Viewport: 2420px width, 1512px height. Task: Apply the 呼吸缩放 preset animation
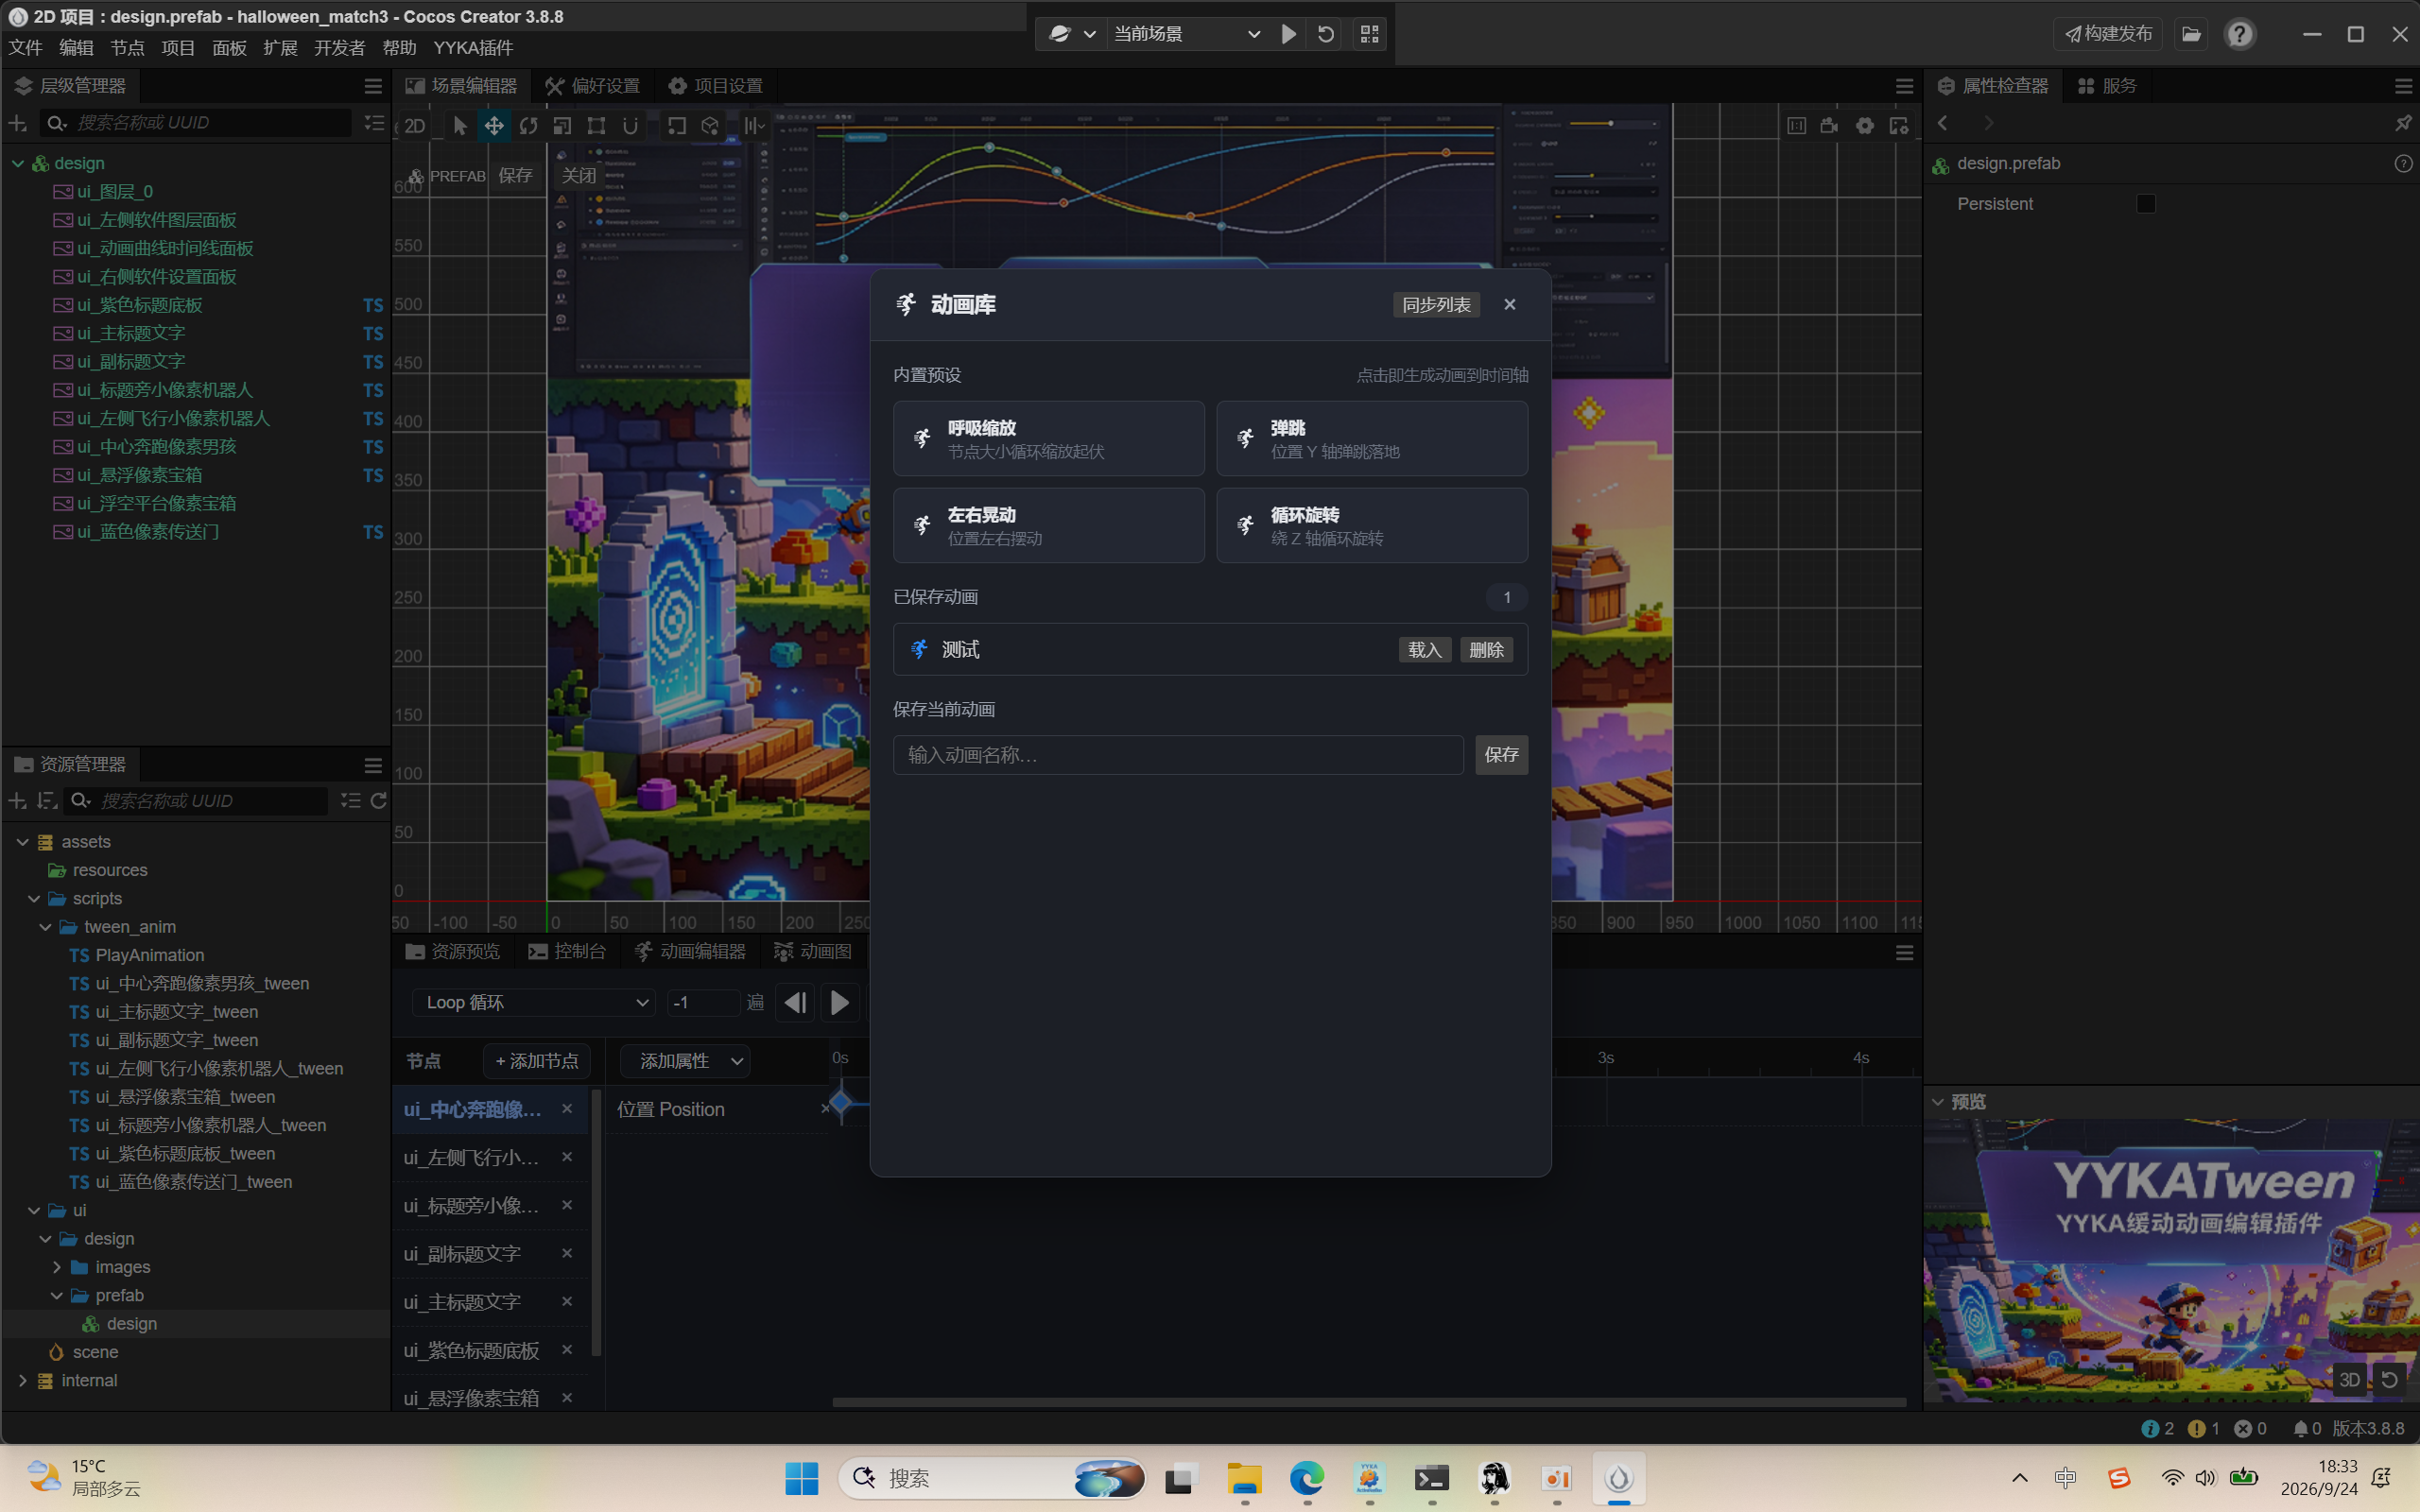(x=1048, y=439)
